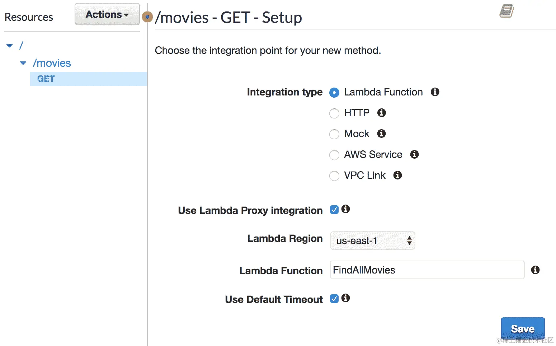Select the Mock integration type
The image size is (556, 346).
[x=334, y=134]
